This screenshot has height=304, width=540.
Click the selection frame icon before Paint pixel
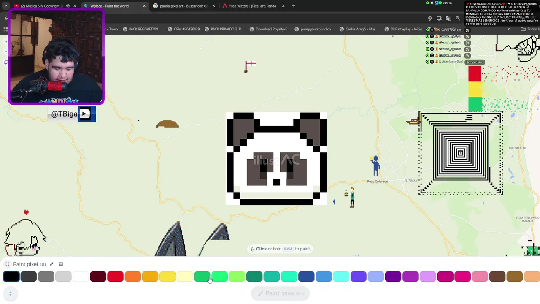point(7,264)
